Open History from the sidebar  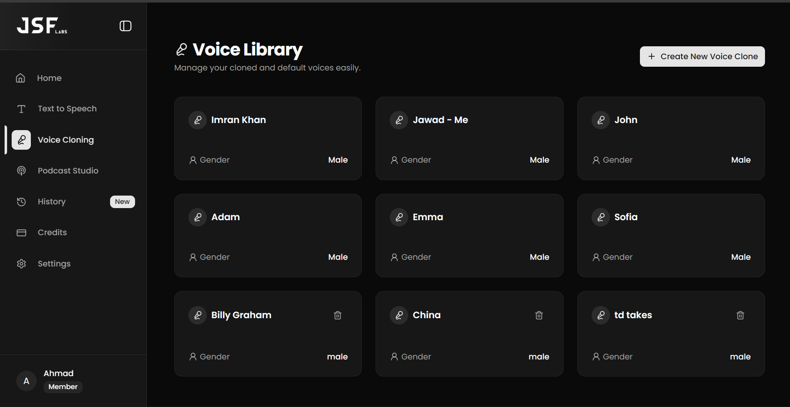click(x=52, y=202)
